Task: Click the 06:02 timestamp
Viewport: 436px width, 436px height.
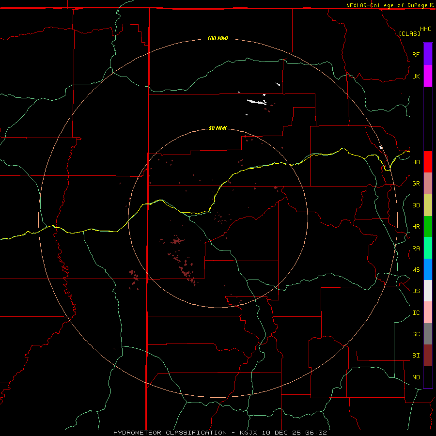Action: (x=316, y=433)
